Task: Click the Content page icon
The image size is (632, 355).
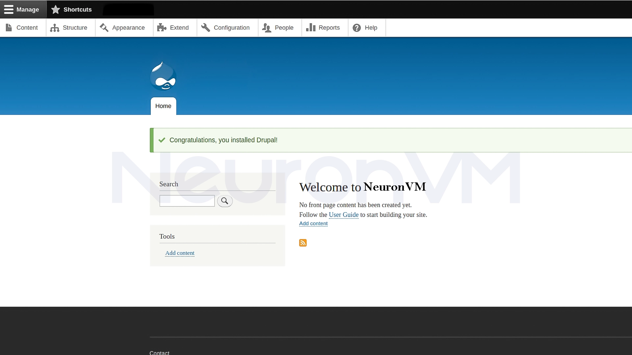Action: [x=9, y=28]
